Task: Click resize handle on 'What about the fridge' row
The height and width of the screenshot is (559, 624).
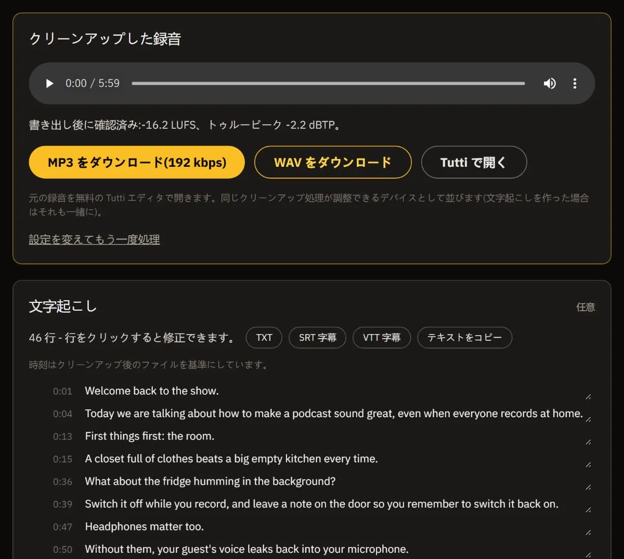Action: tap(588, 487)
